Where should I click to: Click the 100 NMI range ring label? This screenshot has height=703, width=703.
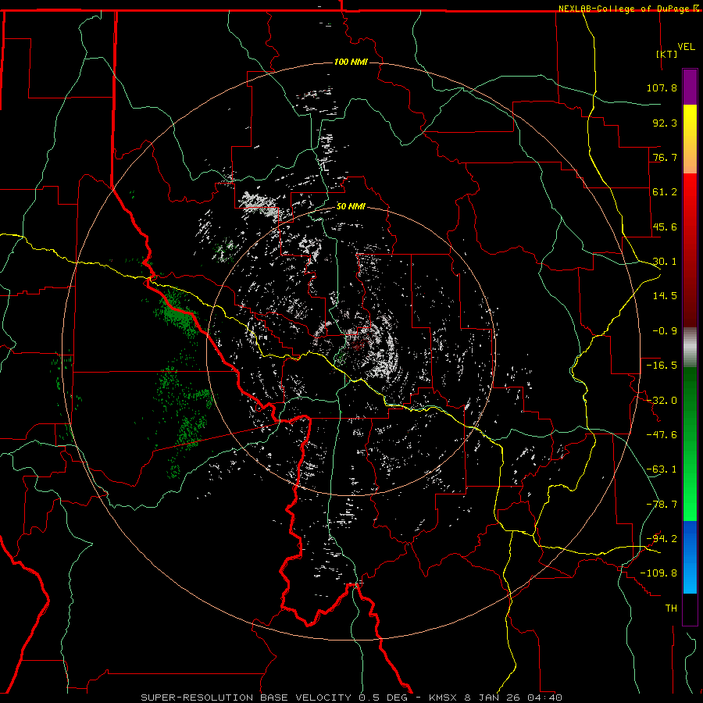(x=351, y=62)
